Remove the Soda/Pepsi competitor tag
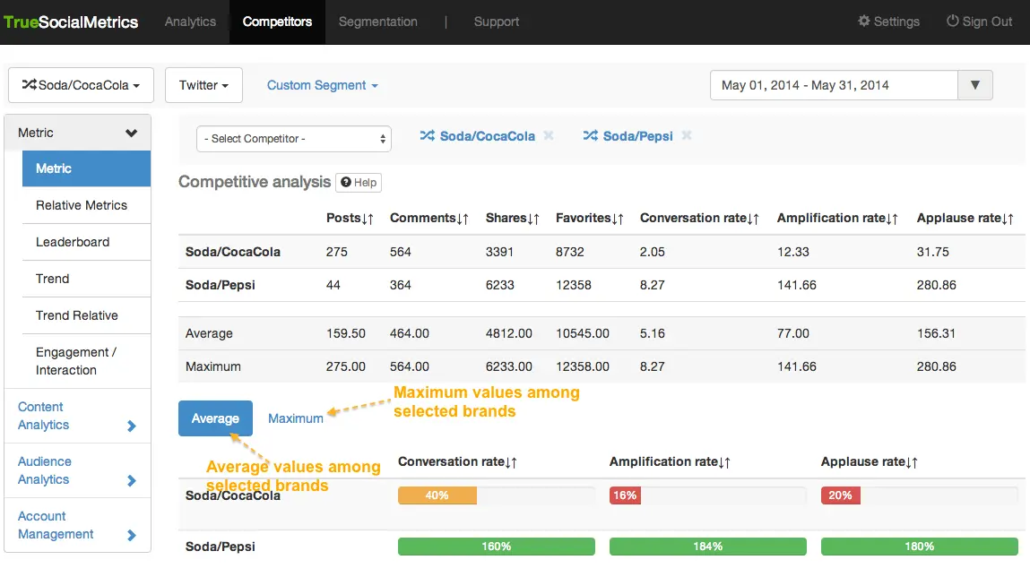 point(687,136)
